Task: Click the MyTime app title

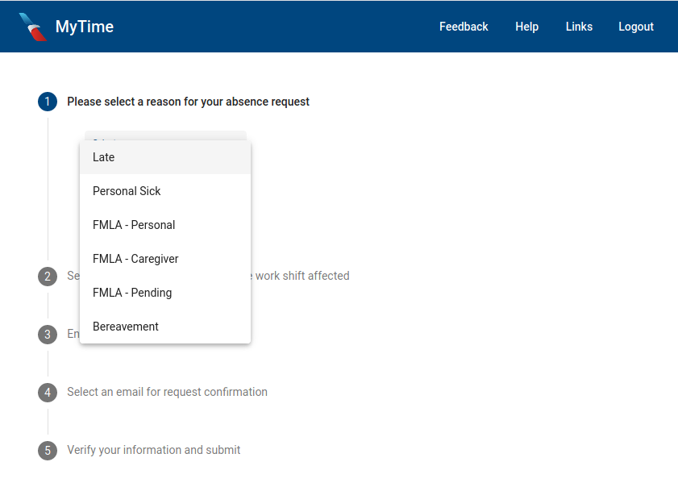Action: point(85,27)
